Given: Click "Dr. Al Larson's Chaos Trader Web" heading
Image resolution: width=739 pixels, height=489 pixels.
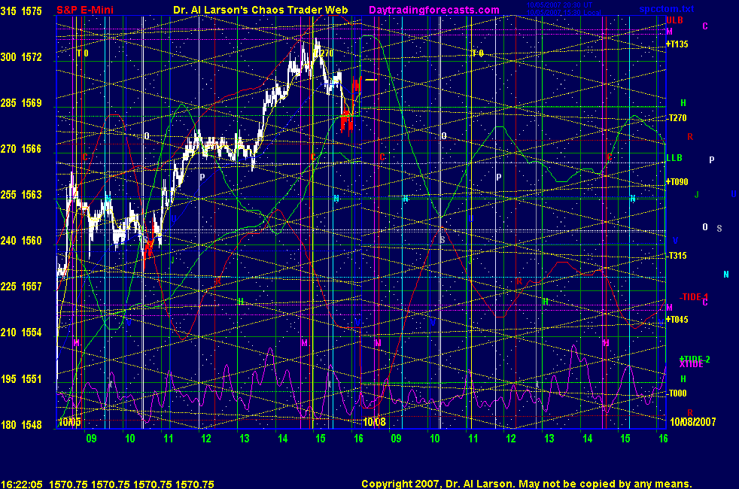Looking at the screenshot, I should click(x=260, y=10).
